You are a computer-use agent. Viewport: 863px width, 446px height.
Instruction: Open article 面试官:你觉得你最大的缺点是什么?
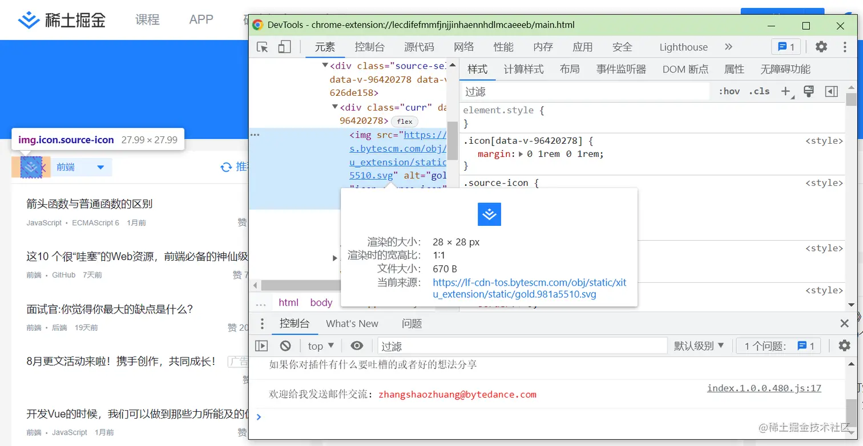[110, 310]
